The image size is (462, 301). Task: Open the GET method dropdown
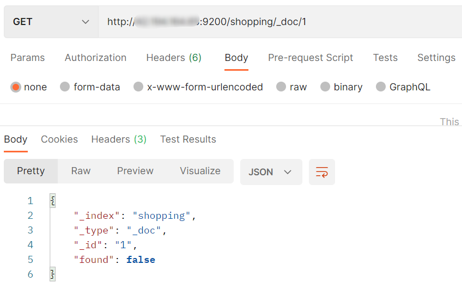(51, 22)
